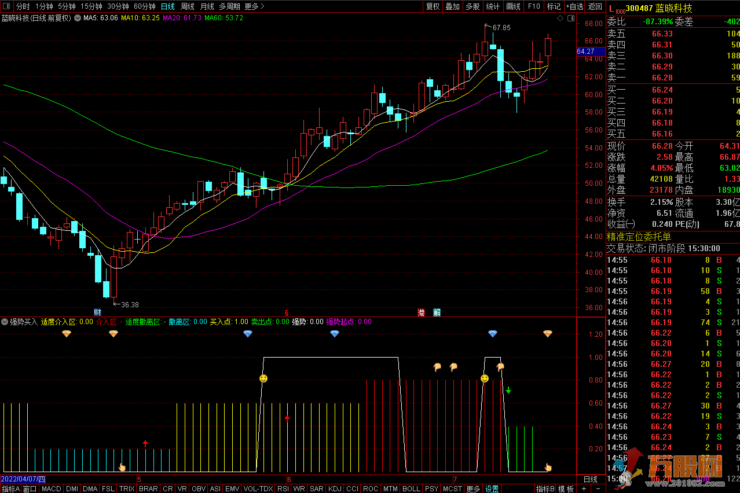This screenshot has height=493, width=740.
Task: Click the minus zoom icon at bottom right
Action: tap(597, 489)
